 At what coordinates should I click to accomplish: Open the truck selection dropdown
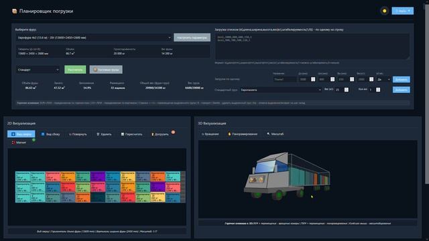point(94,37)
